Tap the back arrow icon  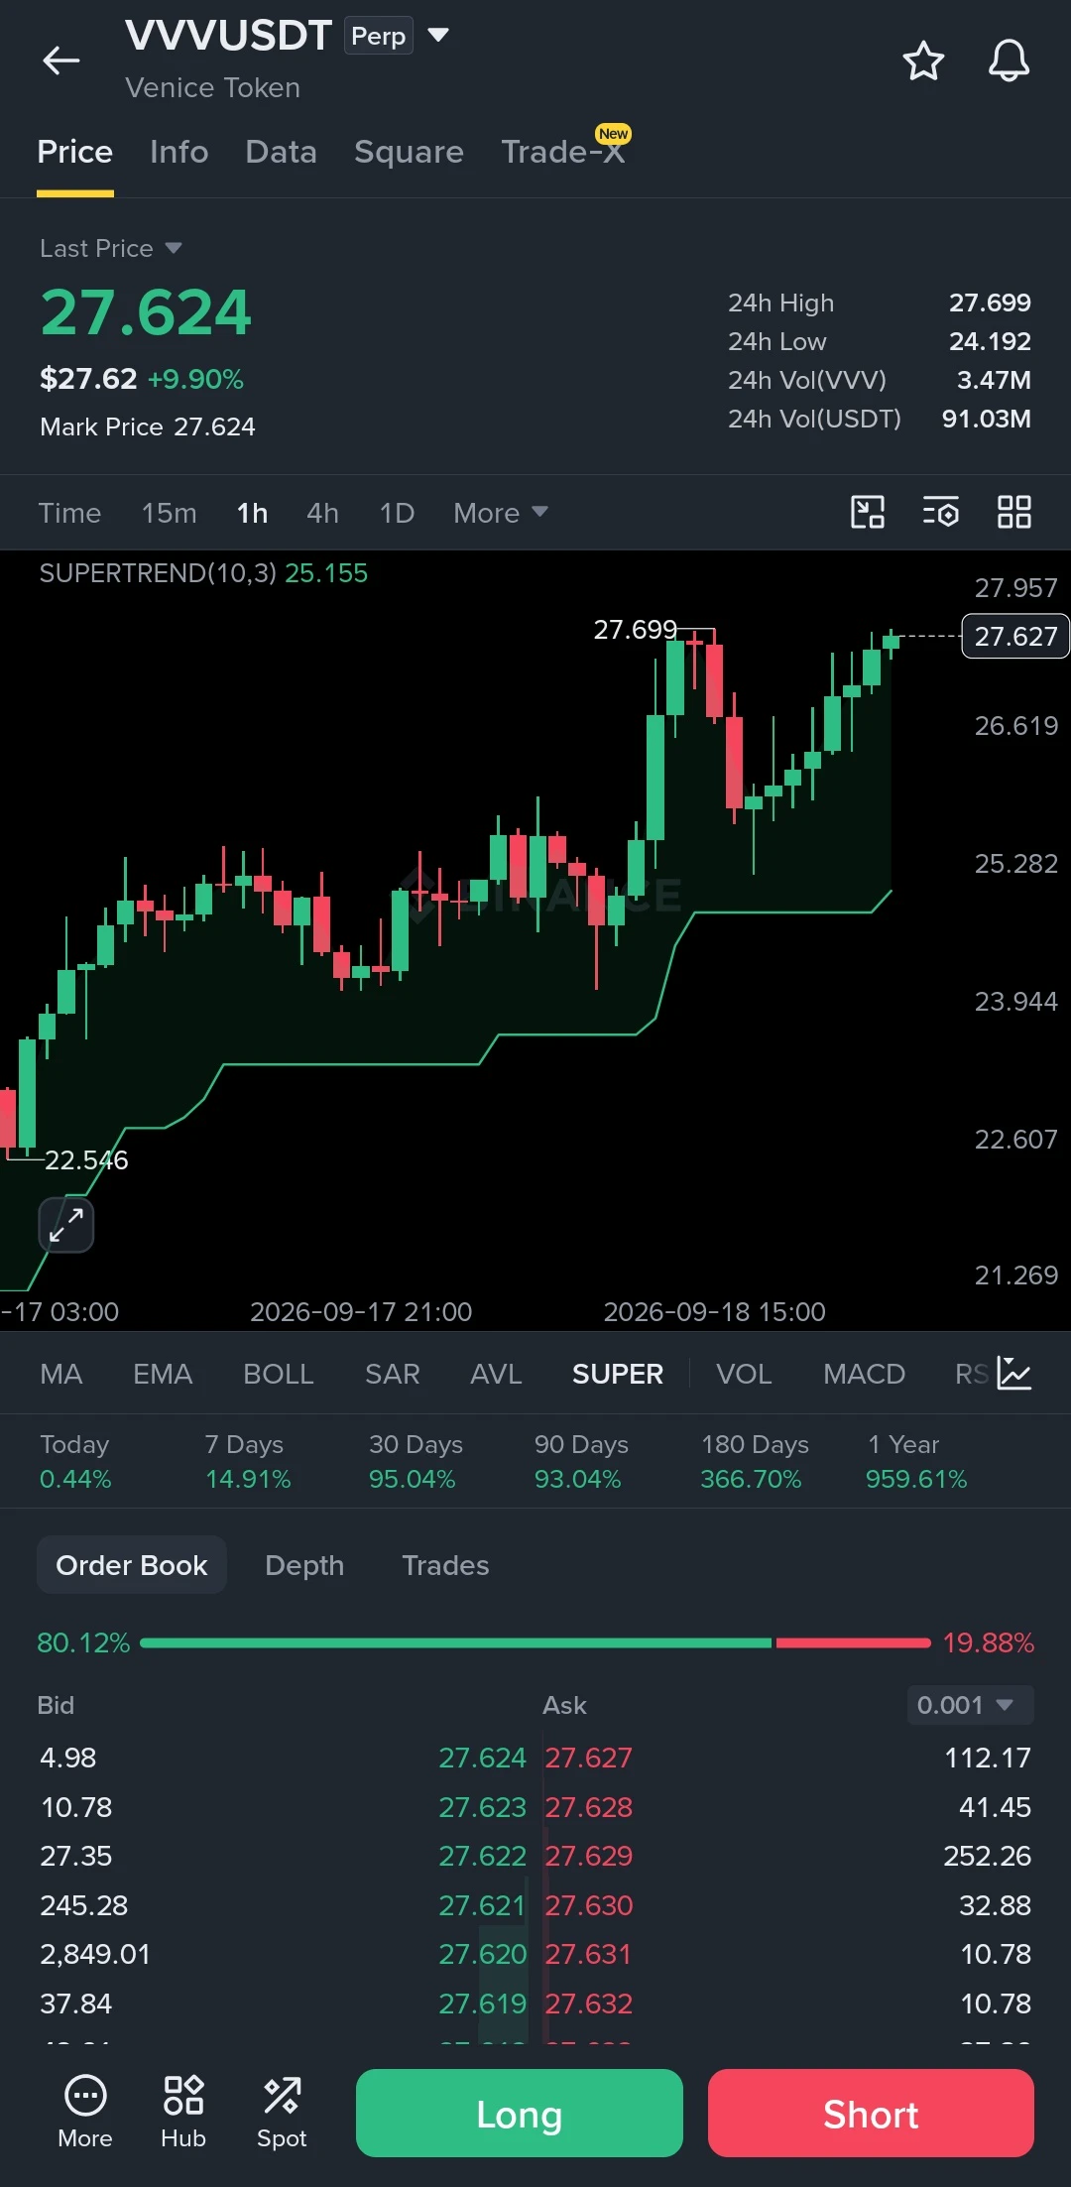coord(61,61)
